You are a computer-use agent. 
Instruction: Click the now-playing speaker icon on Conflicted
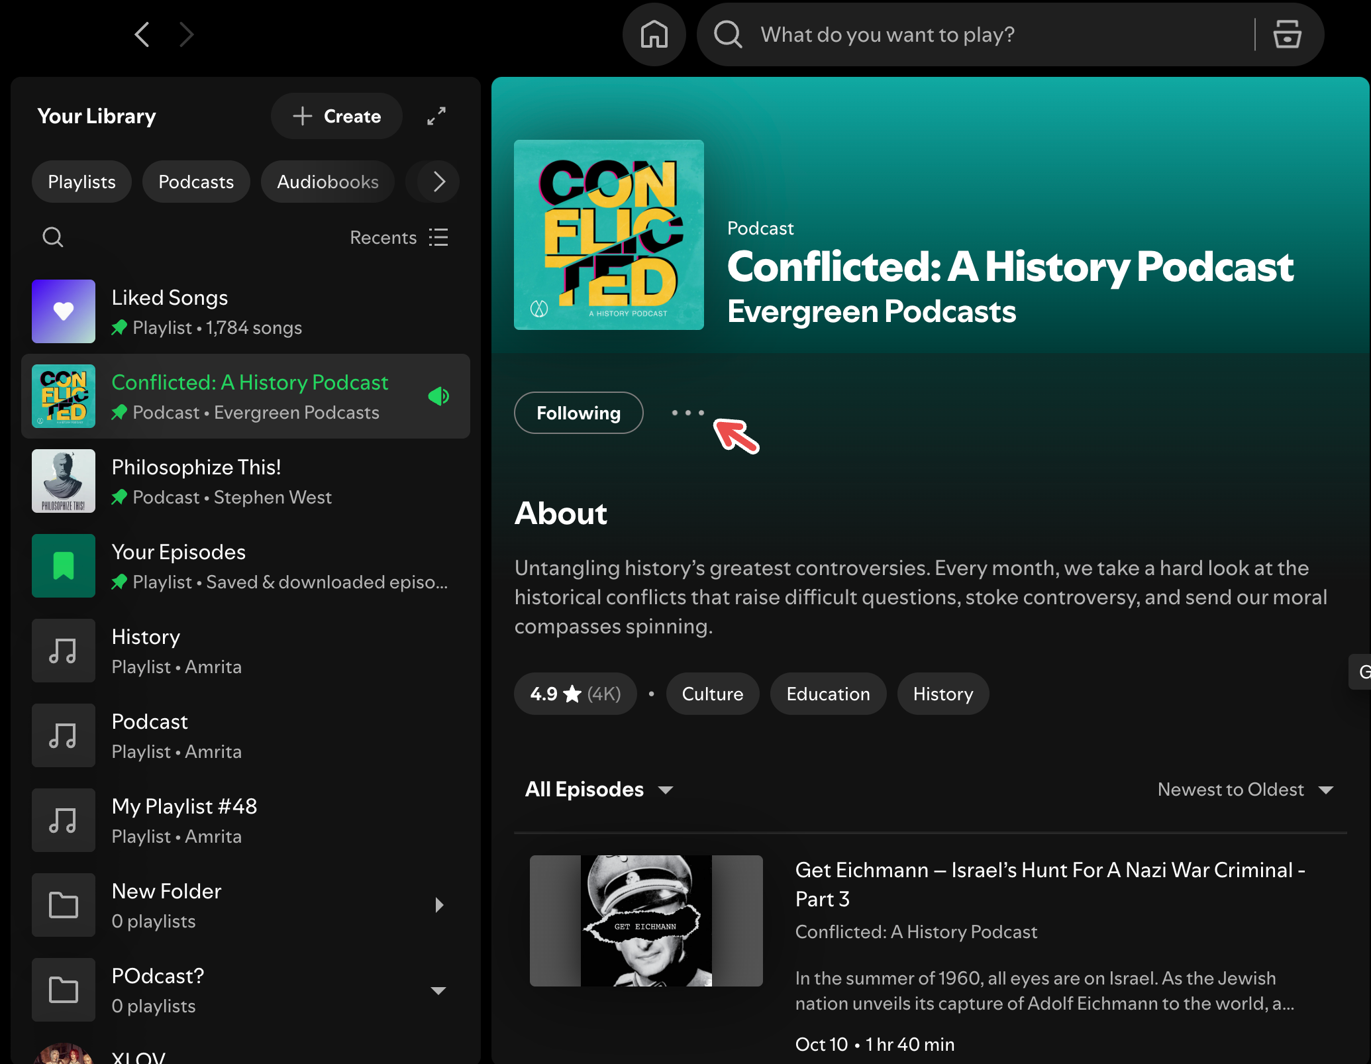point(438,396)
